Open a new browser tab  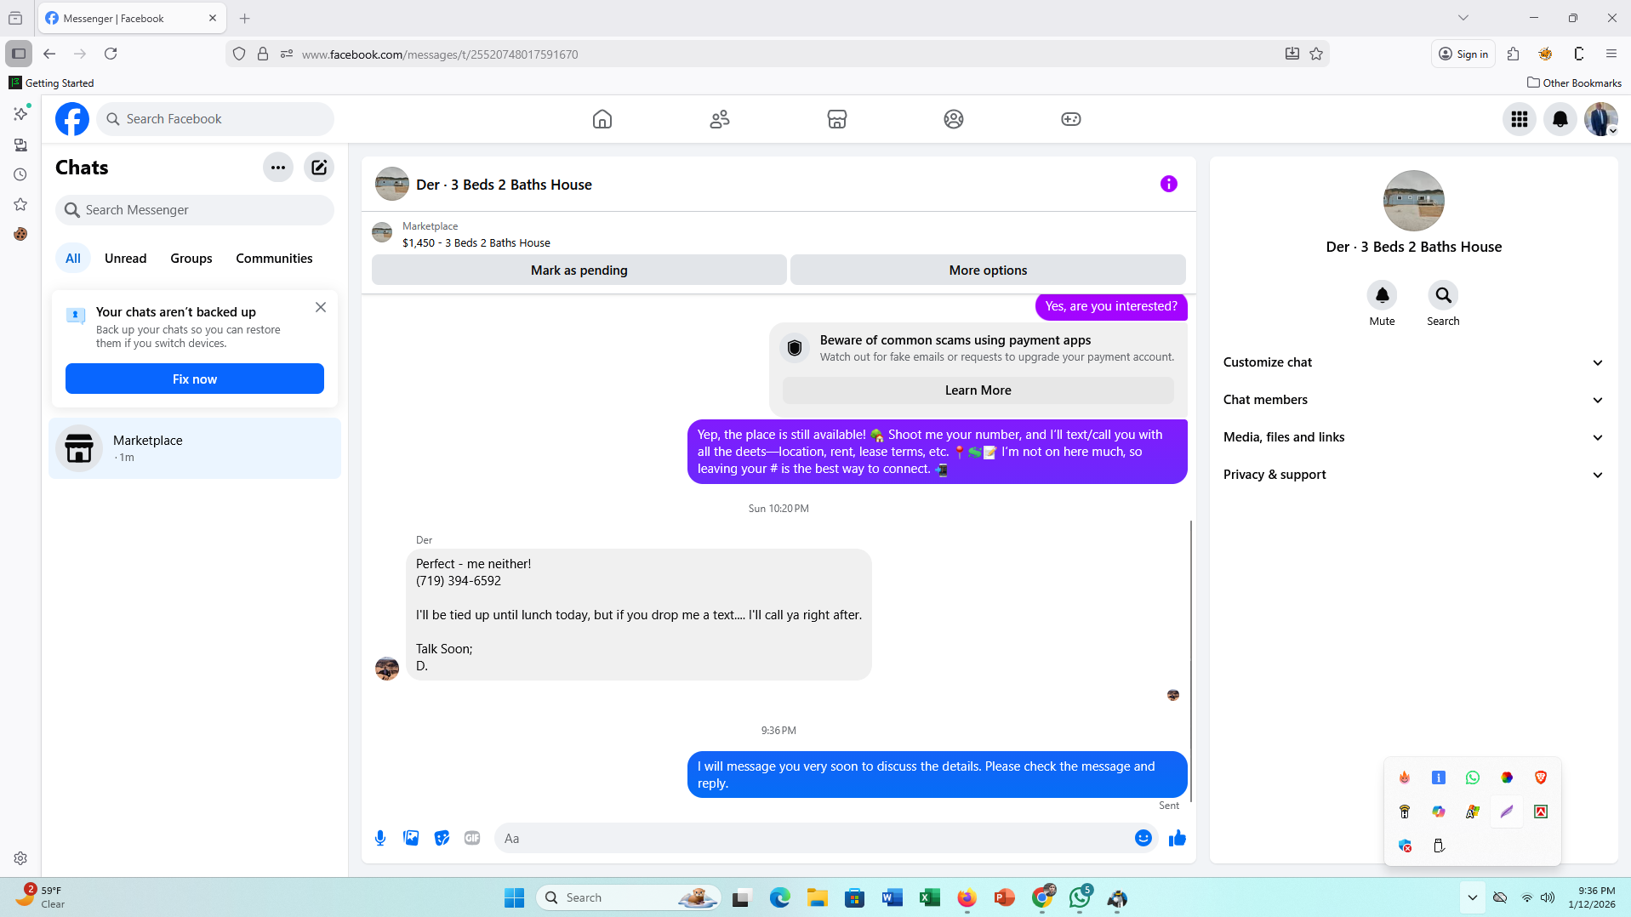245,18
